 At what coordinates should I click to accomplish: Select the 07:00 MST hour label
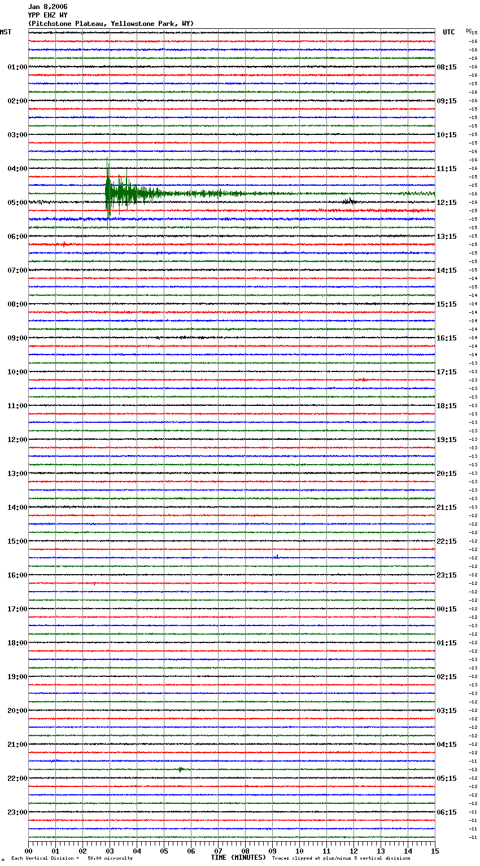point(18,270)
